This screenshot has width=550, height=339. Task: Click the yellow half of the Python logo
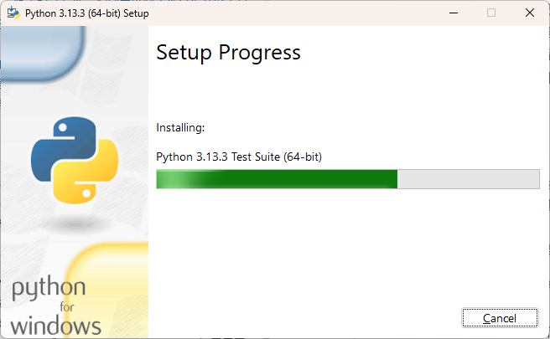tap(86, 175)
